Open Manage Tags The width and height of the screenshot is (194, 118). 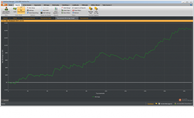91,11
